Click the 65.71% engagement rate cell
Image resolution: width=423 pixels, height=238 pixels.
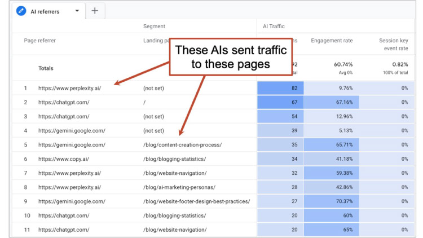coord(331,144)
